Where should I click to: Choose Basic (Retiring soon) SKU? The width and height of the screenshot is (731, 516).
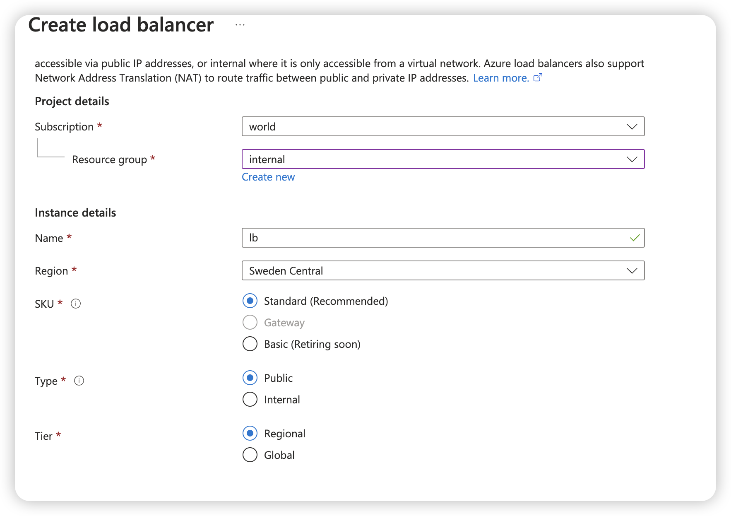250,344
